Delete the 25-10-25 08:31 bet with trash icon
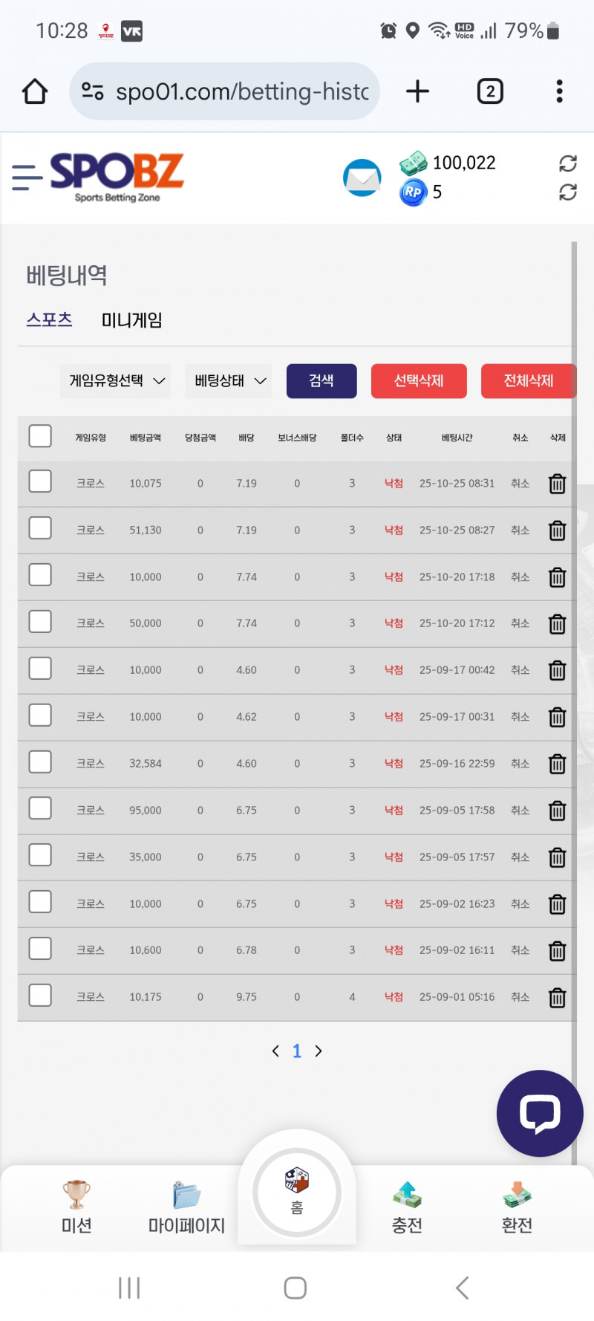The image size is (594, 1321). tap(557, 484)
